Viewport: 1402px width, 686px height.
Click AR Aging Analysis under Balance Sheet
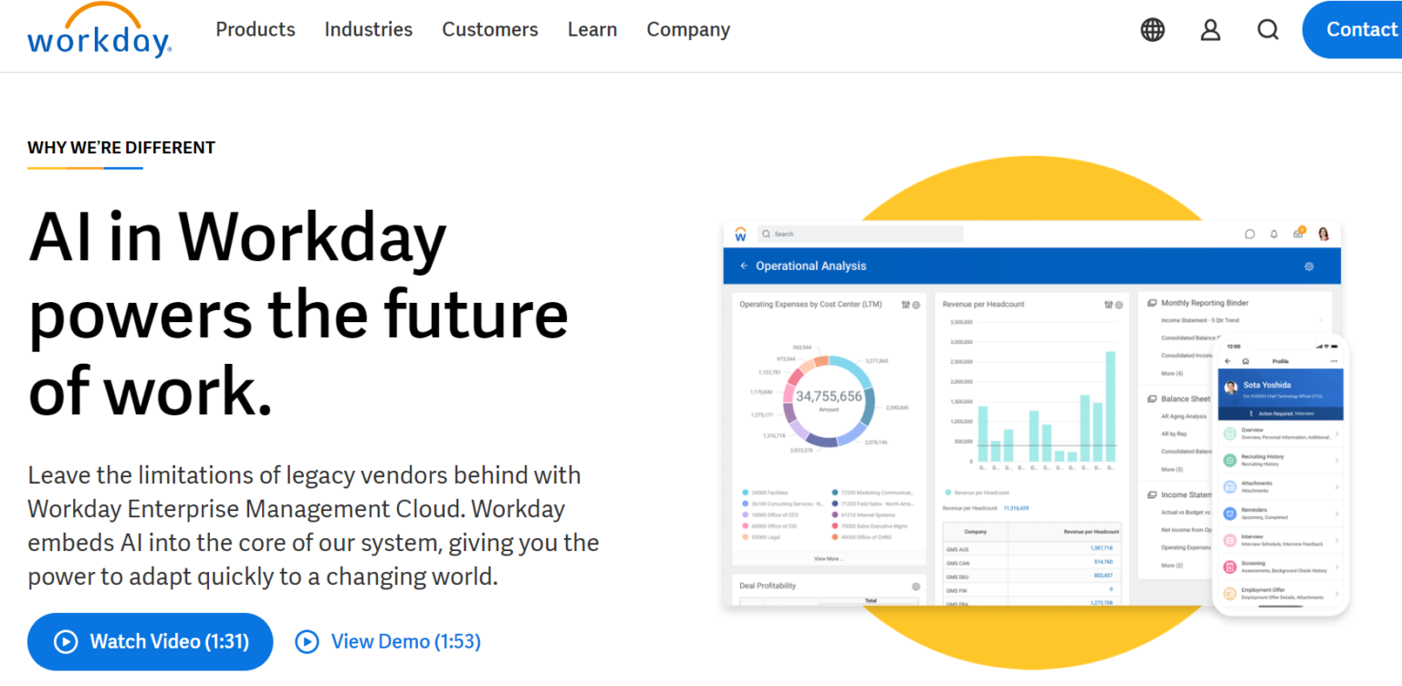click(x=1183, y=416)
